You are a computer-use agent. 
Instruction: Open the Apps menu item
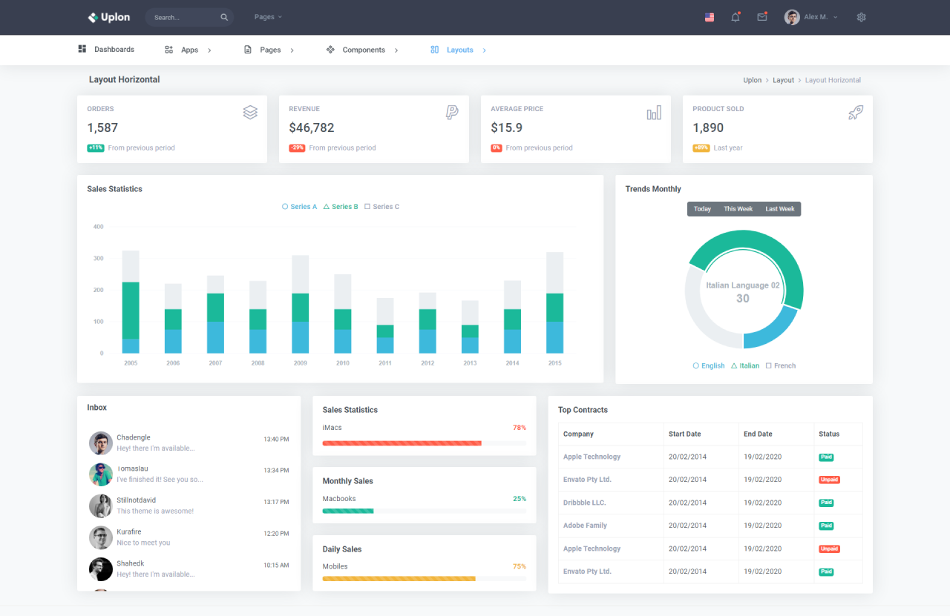(x=189, y=50)
